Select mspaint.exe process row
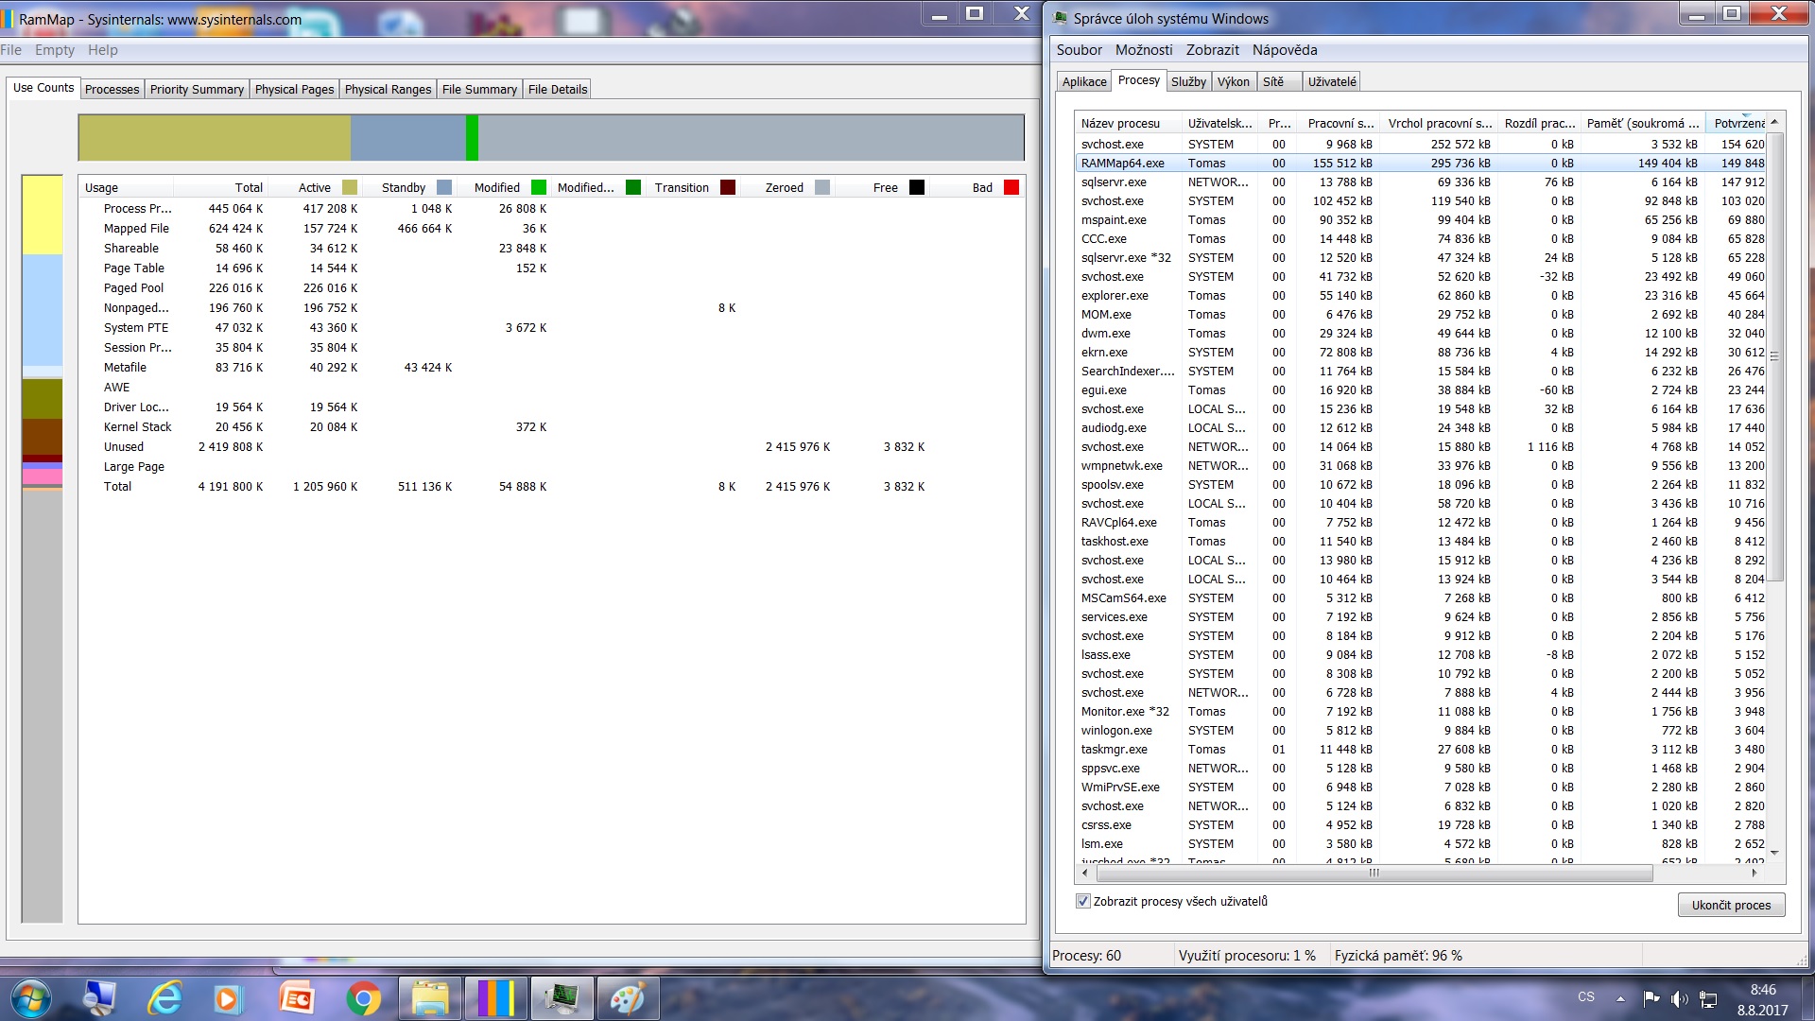Viewport: 1815px width, 1021px height. (1421, 219)
